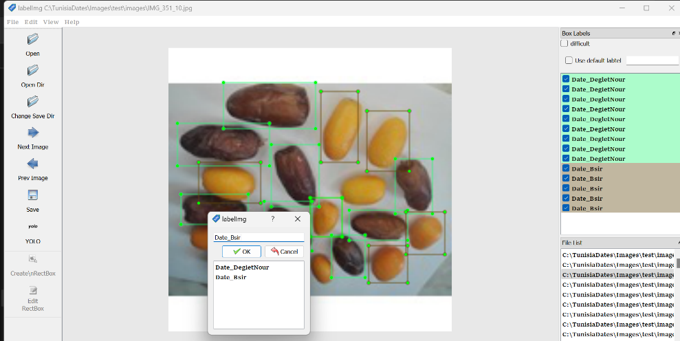Screen dimensions: 680x341
Task: Click Cancel in the label dialog
Action: tap(284, 252)
